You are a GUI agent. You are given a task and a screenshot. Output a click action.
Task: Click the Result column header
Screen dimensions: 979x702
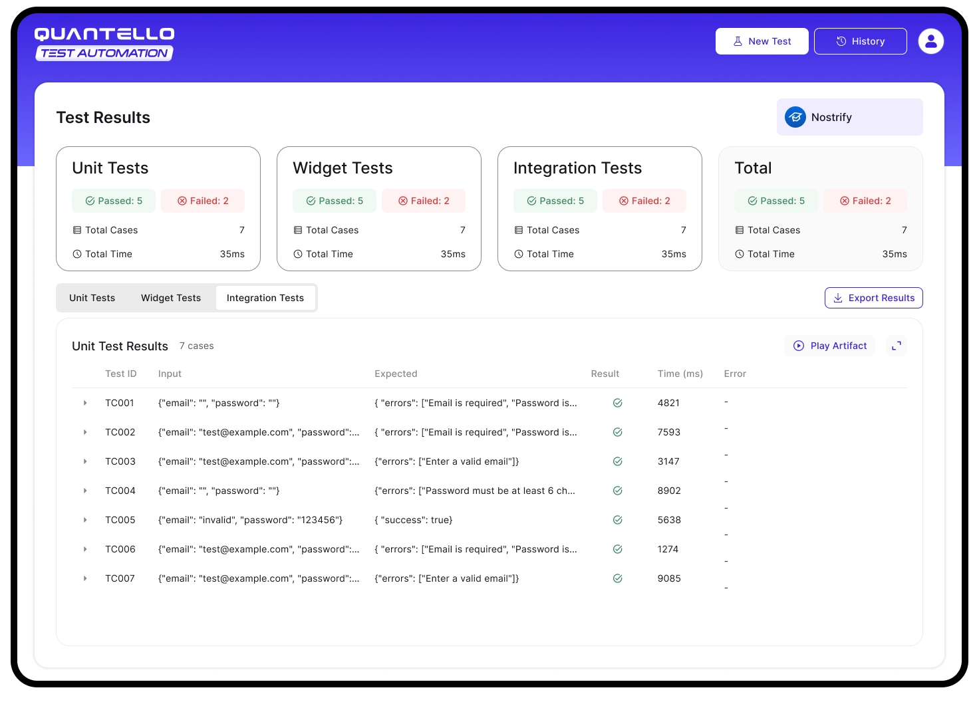pyautogui.click(x=605, y=374)
